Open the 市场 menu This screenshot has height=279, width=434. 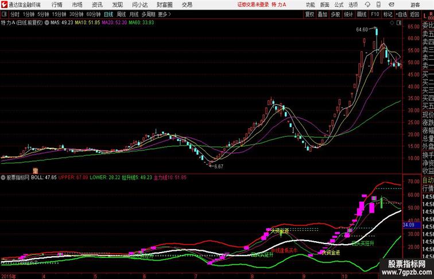coord(77,5)
